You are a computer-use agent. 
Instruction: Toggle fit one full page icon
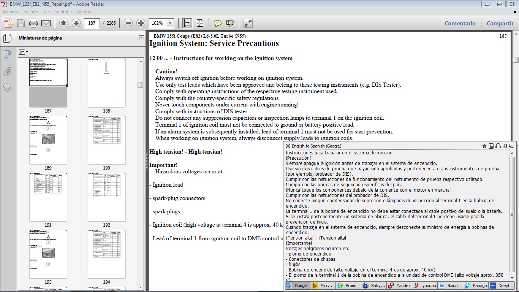200,23
